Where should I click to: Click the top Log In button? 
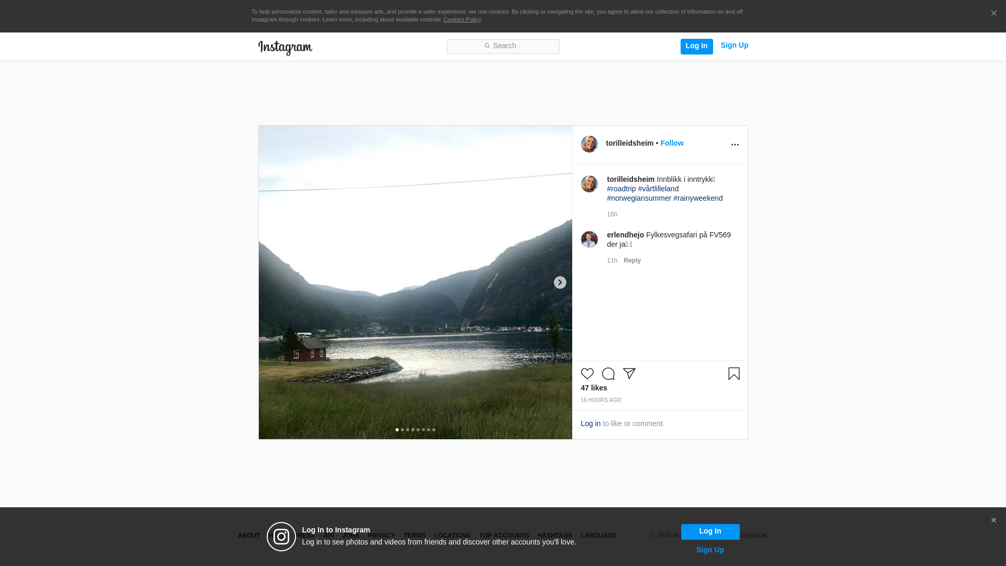(696, 47)
